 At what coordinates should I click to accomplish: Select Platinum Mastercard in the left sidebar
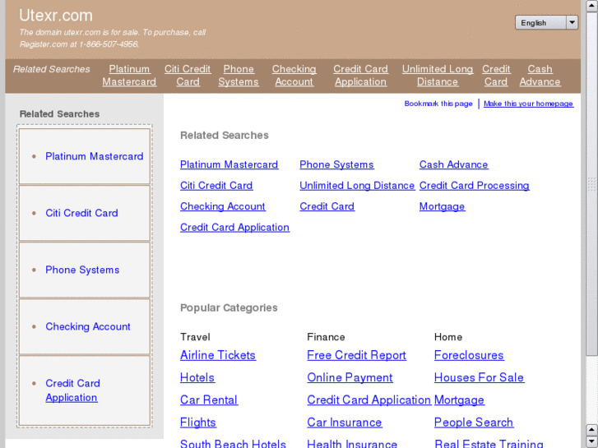[95, 156]
